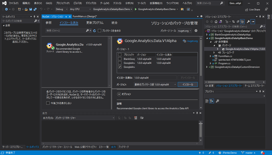Open the Any CPU platform dropdown
The width and height of the screenshot is (272, 155).
[80, 9]
